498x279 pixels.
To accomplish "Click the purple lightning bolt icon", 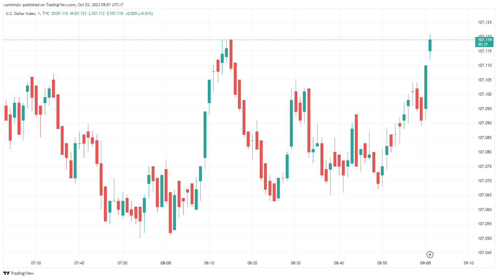I will pos(430,254).
